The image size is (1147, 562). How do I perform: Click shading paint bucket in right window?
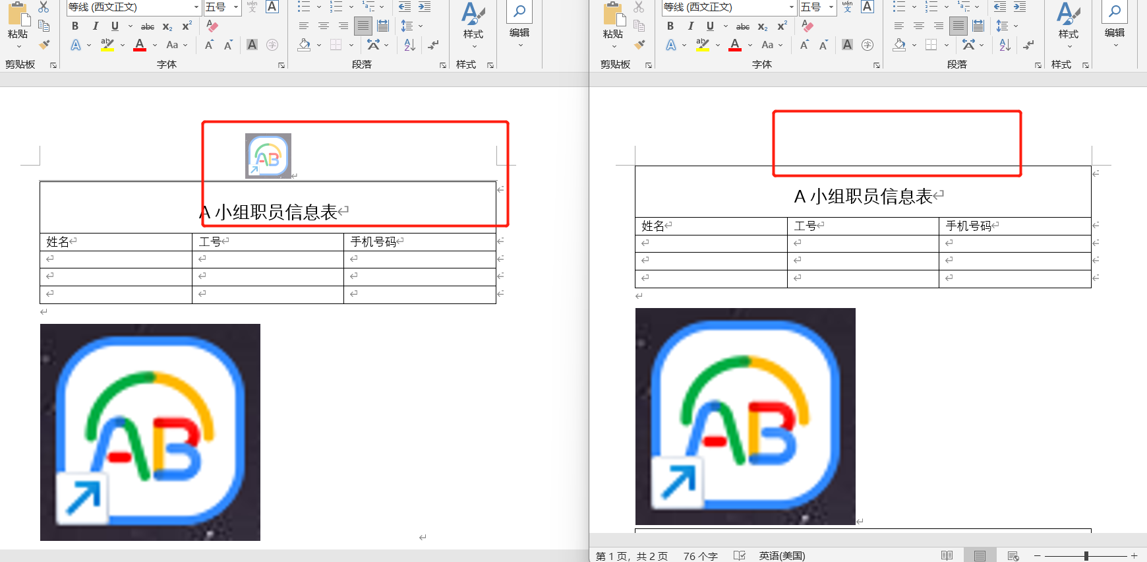(x=899, y=45)
